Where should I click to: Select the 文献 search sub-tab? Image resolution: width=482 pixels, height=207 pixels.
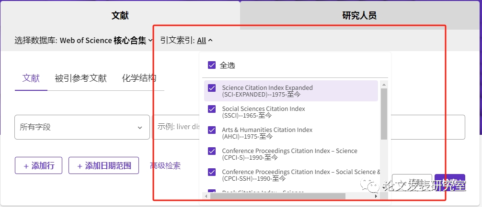coord(31,78)
